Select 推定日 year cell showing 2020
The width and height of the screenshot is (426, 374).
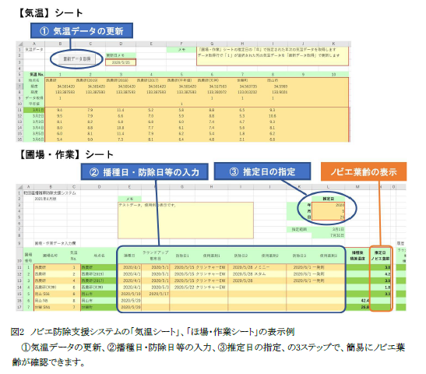(x=329, y=205)
